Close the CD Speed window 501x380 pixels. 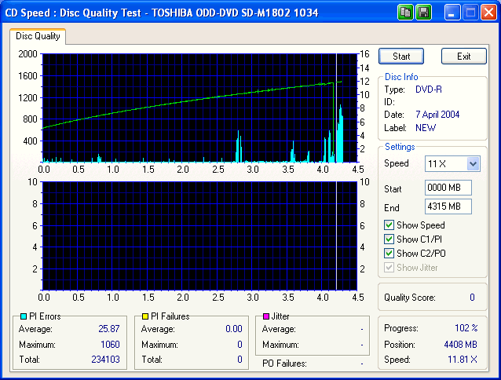tap(488, 13)
